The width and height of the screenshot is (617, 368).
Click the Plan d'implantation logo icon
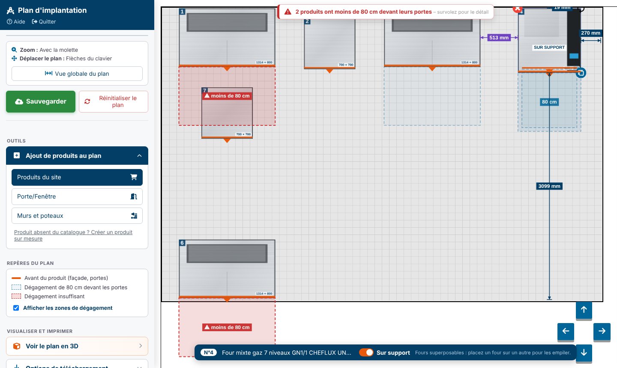[x=11, y=10]
